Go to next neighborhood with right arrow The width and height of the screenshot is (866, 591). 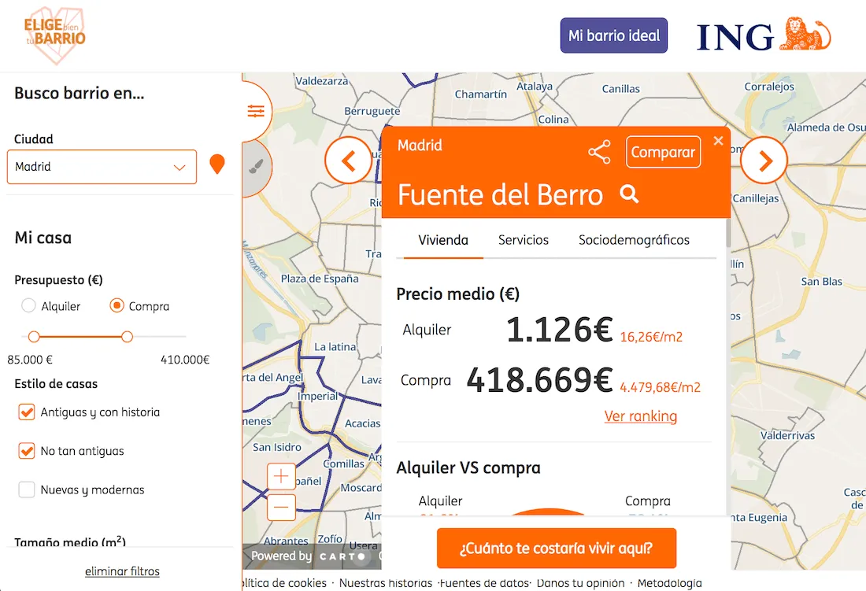pos(763,160)
